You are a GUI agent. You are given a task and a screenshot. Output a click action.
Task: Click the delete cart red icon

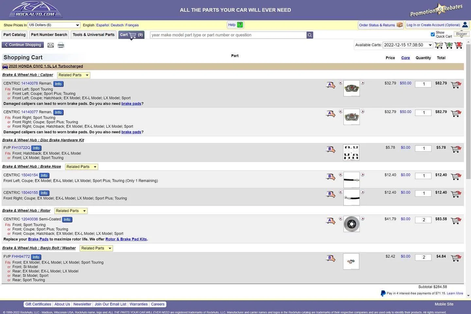point(459,45)
